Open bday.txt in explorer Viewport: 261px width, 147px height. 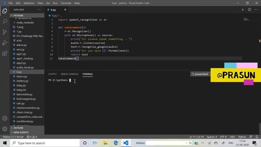pyautogui.click(x=27, y=90)
